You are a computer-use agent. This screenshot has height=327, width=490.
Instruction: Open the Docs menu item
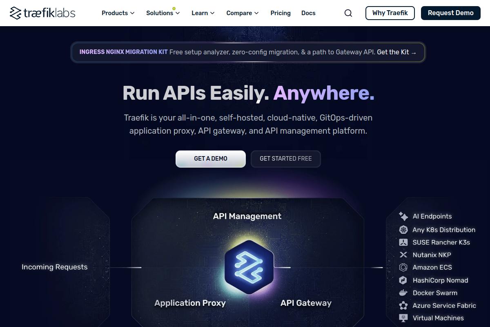pyautogui.click(x=308, y=13)
